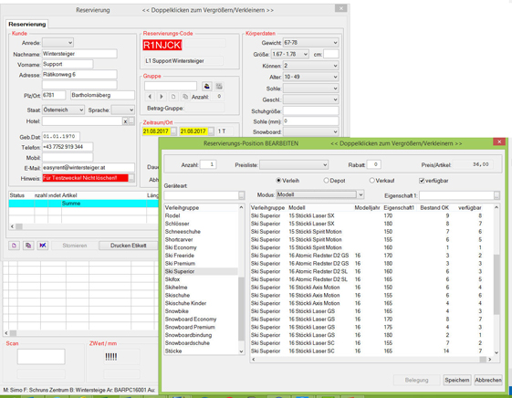
Task: Open the Sohle dropdown in Körperdaten
Action: [x=310, y=89]
